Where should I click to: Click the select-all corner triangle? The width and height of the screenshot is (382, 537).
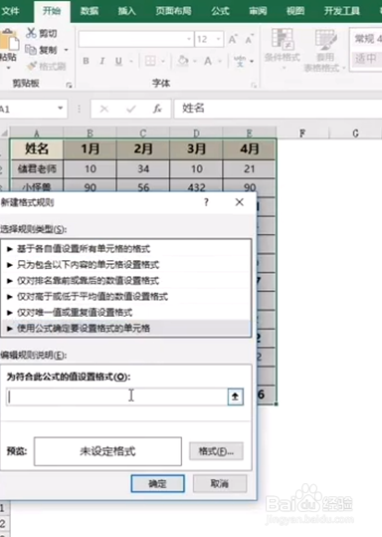tap(4, 133)
